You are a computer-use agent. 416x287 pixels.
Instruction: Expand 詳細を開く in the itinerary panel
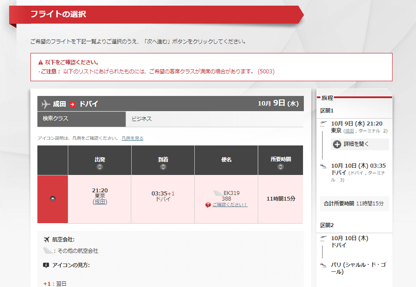tap(360, 144)
